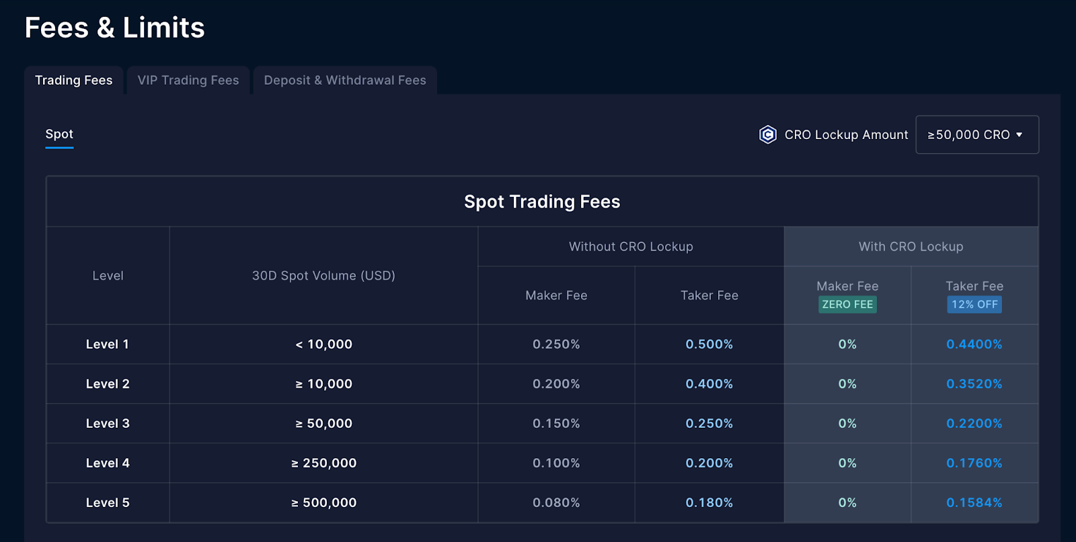Select the Level 3 row label
The image size is (1076, 542).
pyautogui.click(x=108, y=424)
